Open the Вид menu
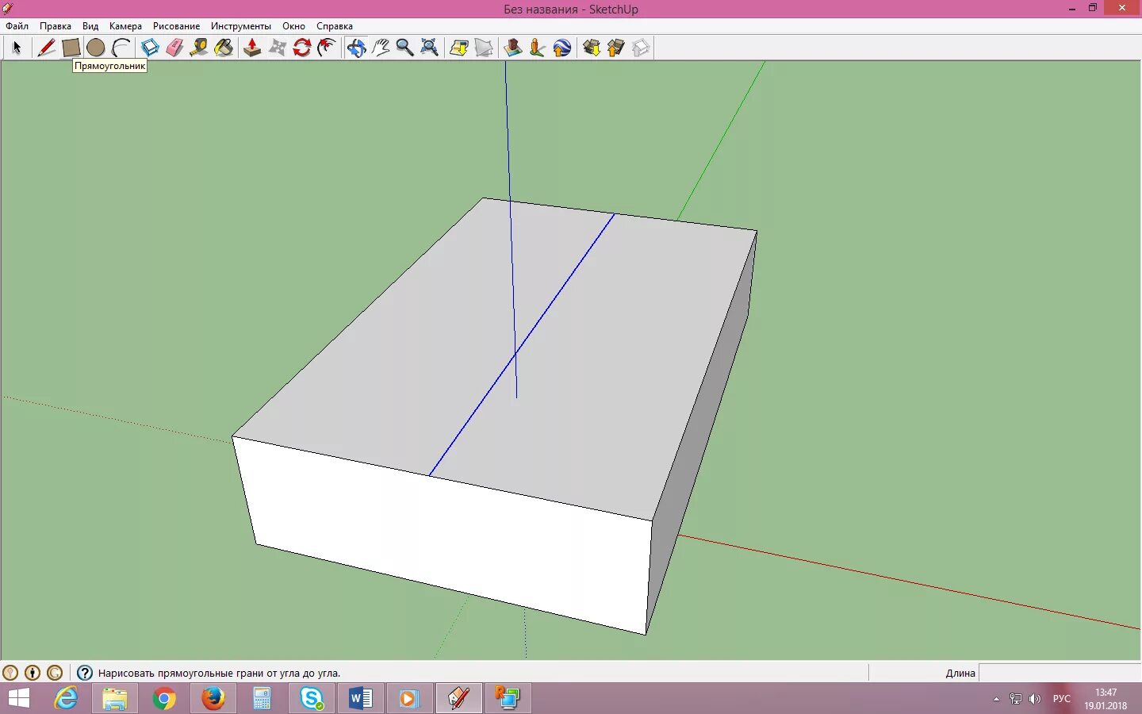Screen dimensions: 1142x714 click(x=90, y=26)
